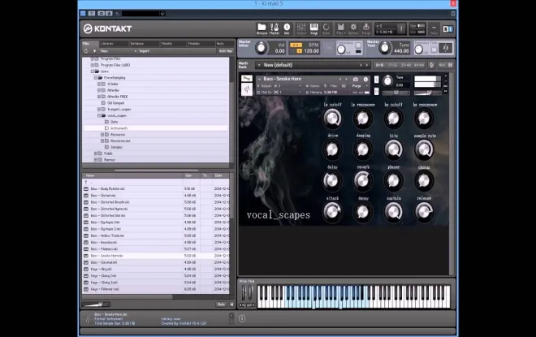Solo the Smoke Horn instrument
The width and height of the screenshot is (536, 337).
pos(376,80)
